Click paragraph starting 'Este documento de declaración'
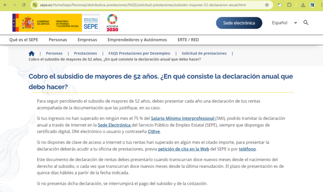Screen dimensions: 323x192 (x=160, y=166)
